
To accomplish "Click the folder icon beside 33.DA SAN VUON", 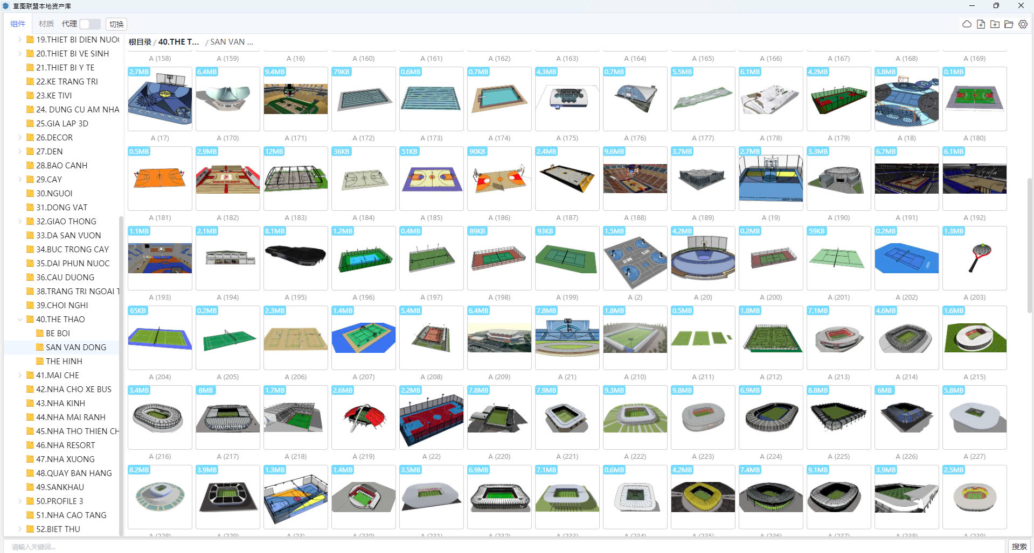I will click(30, 236).
